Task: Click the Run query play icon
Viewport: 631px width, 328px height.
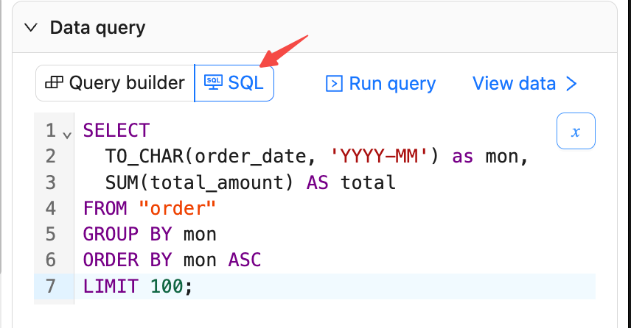Action: (334, 84)
